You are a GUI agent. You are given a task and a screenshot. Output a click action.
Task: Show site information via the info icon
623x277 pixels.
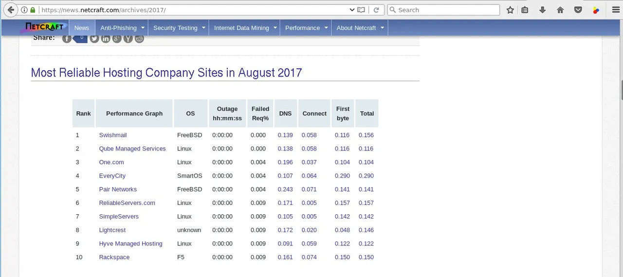pyautogui.click(x=24, y=10)
